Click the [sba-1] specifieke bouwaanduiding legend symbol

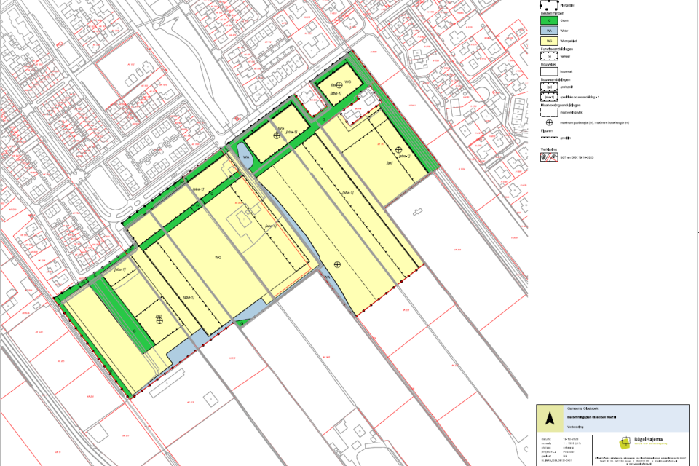(x=550, y=96)
